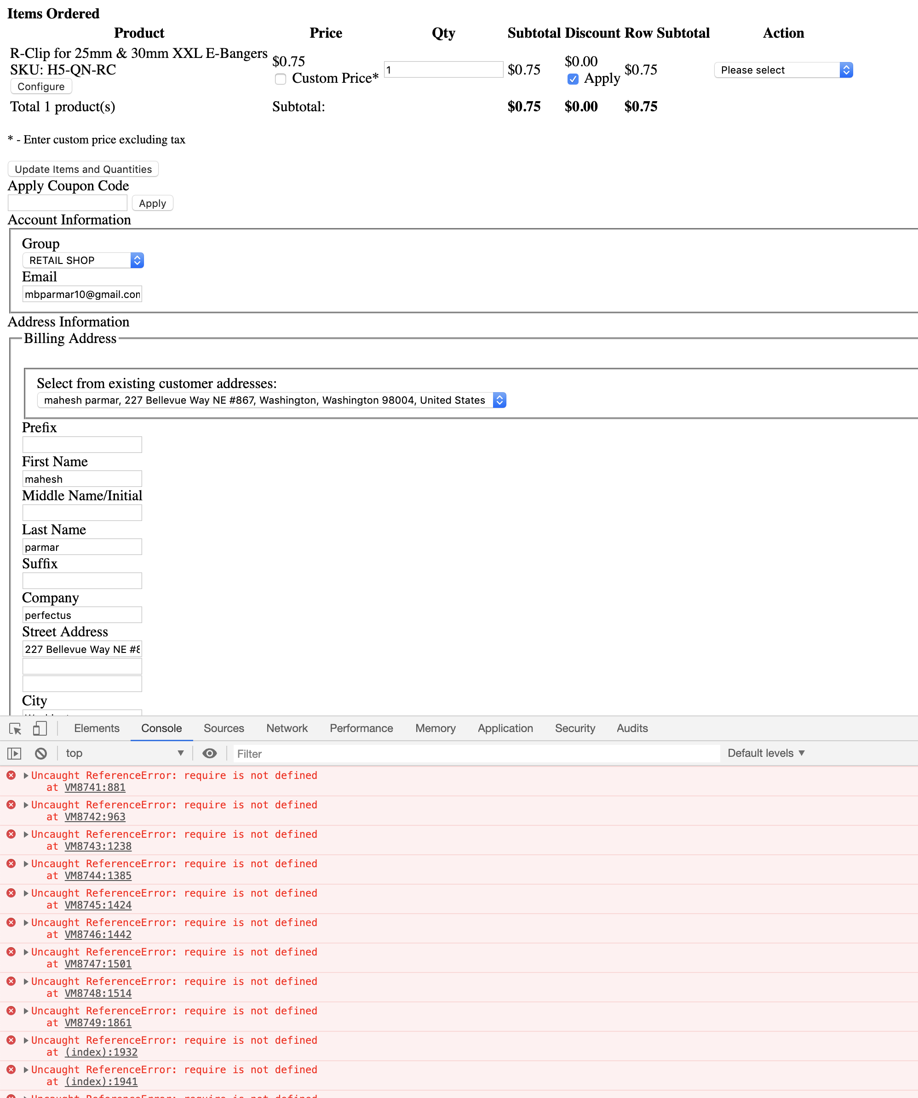Screen dimensions: 918x1098
Task: Open the 'Default levels' dropdown
Action: pos(765,753)
